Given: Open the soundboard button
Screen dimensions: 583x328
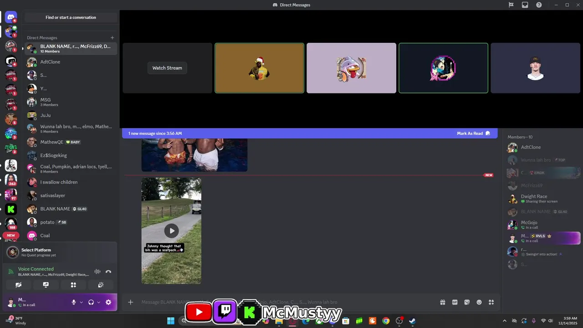Looking at the screenshot, I should pyautogui.click(x=101, y=285).
